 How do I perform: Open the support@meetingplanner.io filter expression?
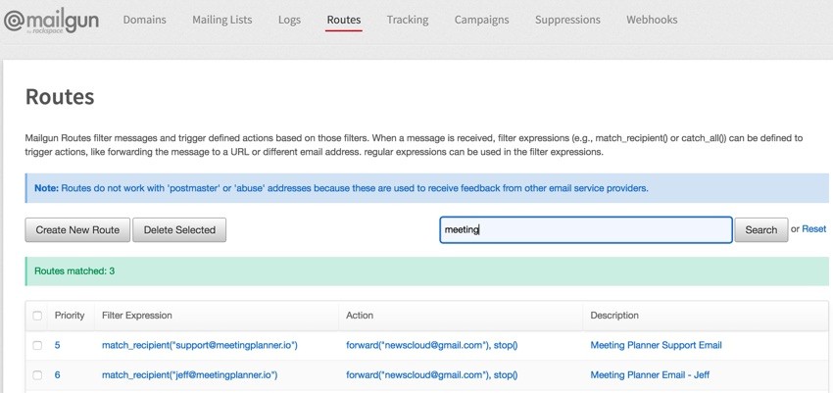tap(200, 345)
